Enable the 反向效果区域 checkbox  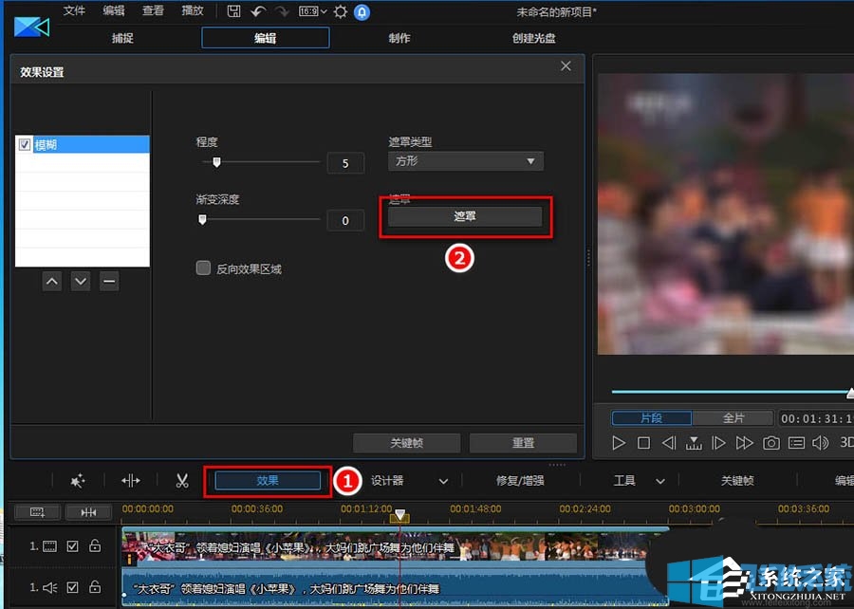(203, 268)
